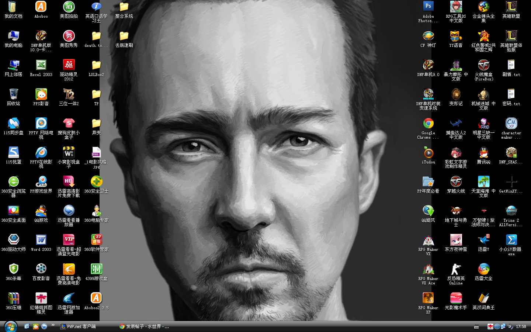Open the 驱动精灵2012 shortcut

coord(69,70)
